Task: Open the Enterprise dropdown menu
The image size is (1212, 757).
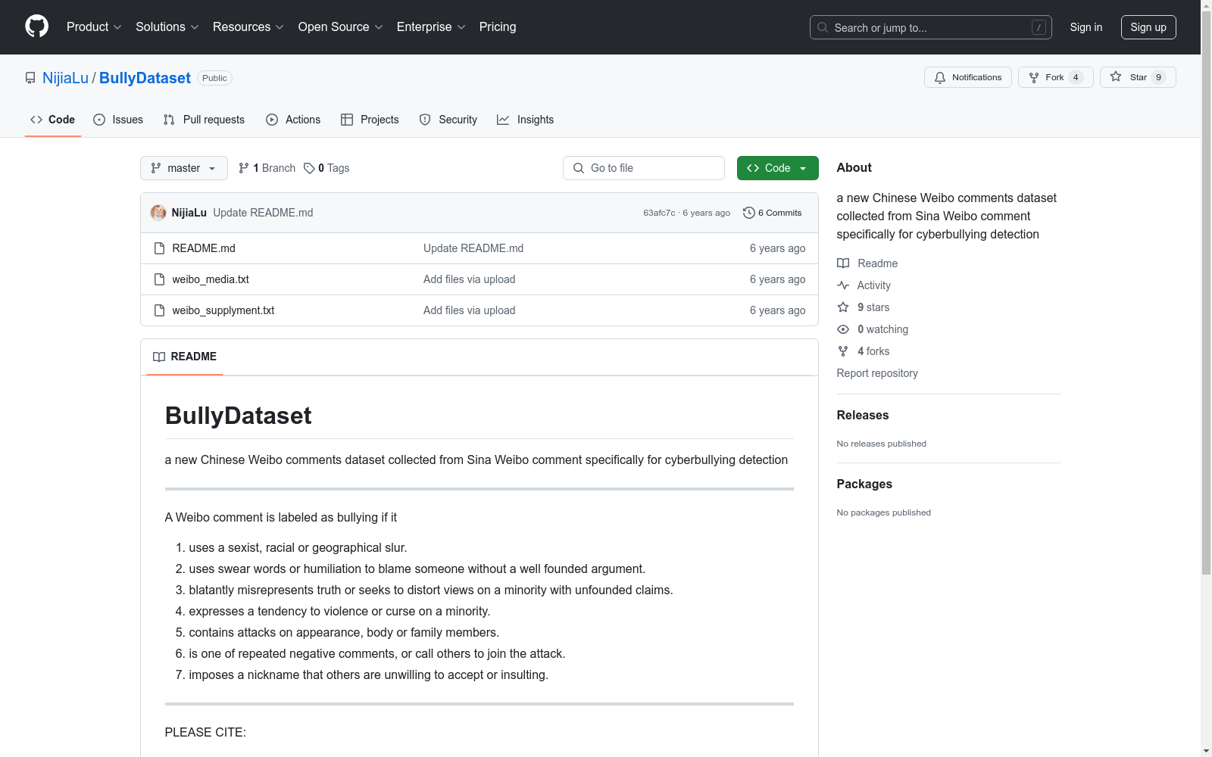Action: click(x=431, y=26)
